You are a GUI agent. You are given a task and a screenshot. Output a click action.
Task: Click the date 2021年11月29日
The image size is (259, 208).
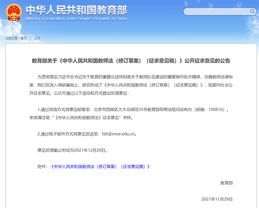217,199
